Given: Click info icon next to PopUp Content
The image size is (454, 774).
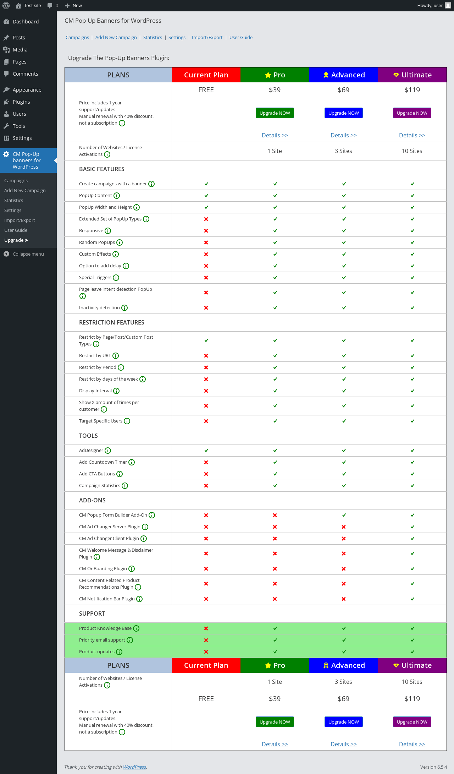Looking at the screenshot, I should pyautogui.click(x=117, y=196).
